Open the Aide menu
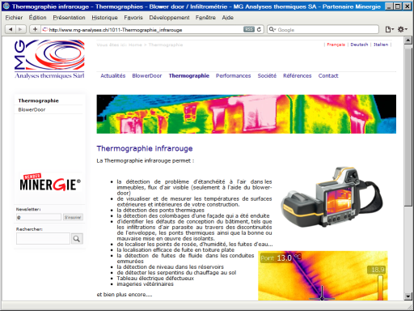The image size is (414, 311). click(x=228, y=18)
